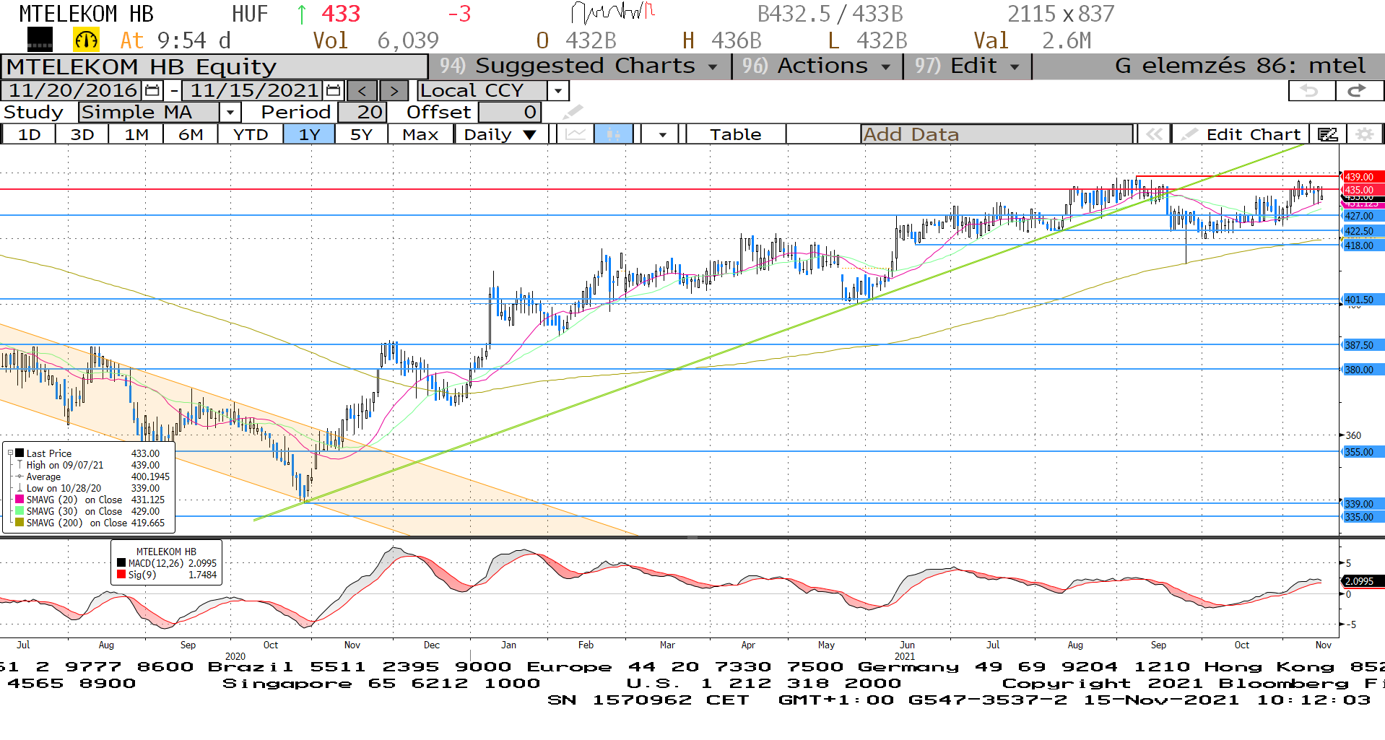Click the Sig(9) red swatch
Viewport: 1385px width, 740px height.
pyautogui.click(x=121, y=575)
